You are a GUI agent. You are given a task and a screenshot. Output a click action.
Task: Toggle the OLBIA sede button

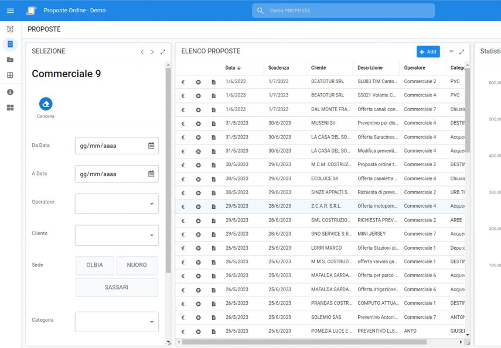tap(94, 265)
